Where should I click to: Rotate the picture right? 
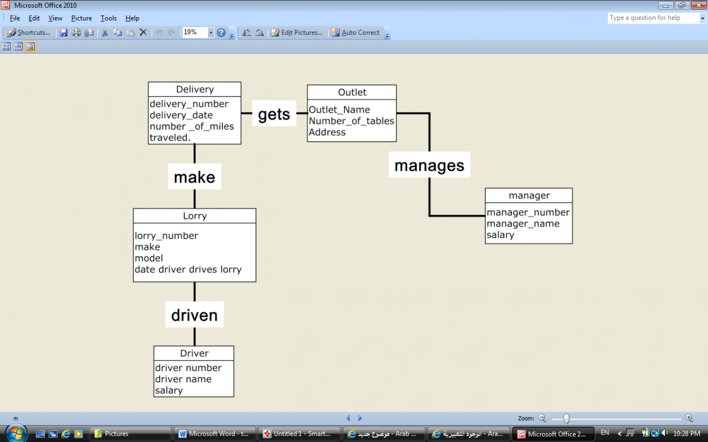click(x=260, y=33)
